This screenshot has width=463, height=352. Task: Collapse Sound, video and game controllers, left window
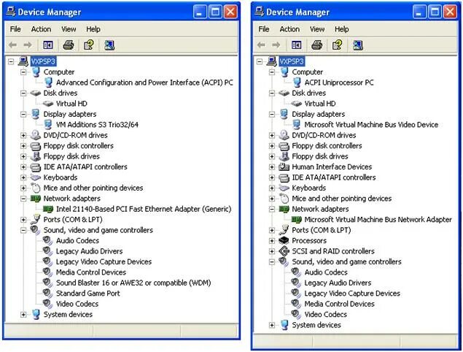(x=23, y=230)
